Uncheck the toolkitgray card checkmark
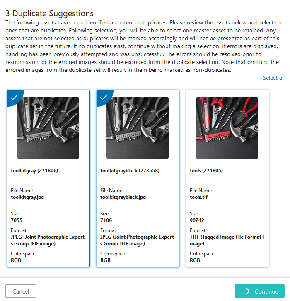 click(14, 97)
